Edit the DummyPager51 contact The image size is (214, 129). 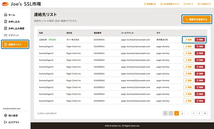coord(188,74)
